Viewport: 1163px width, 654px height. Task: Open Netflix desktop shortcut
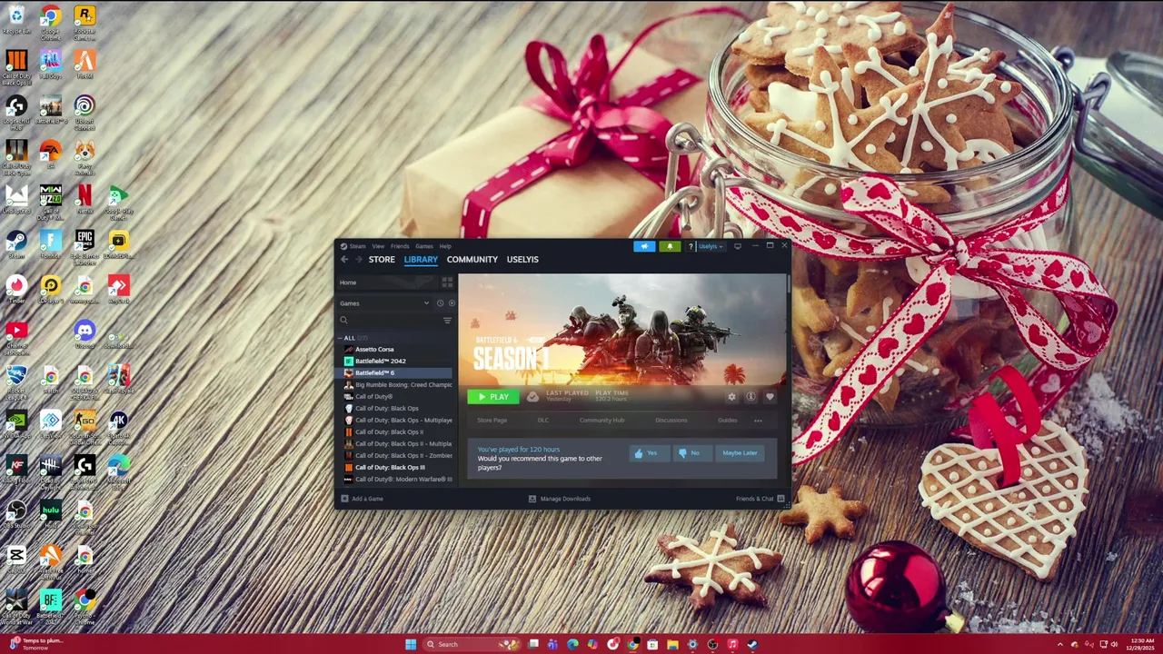coord(84,198)
